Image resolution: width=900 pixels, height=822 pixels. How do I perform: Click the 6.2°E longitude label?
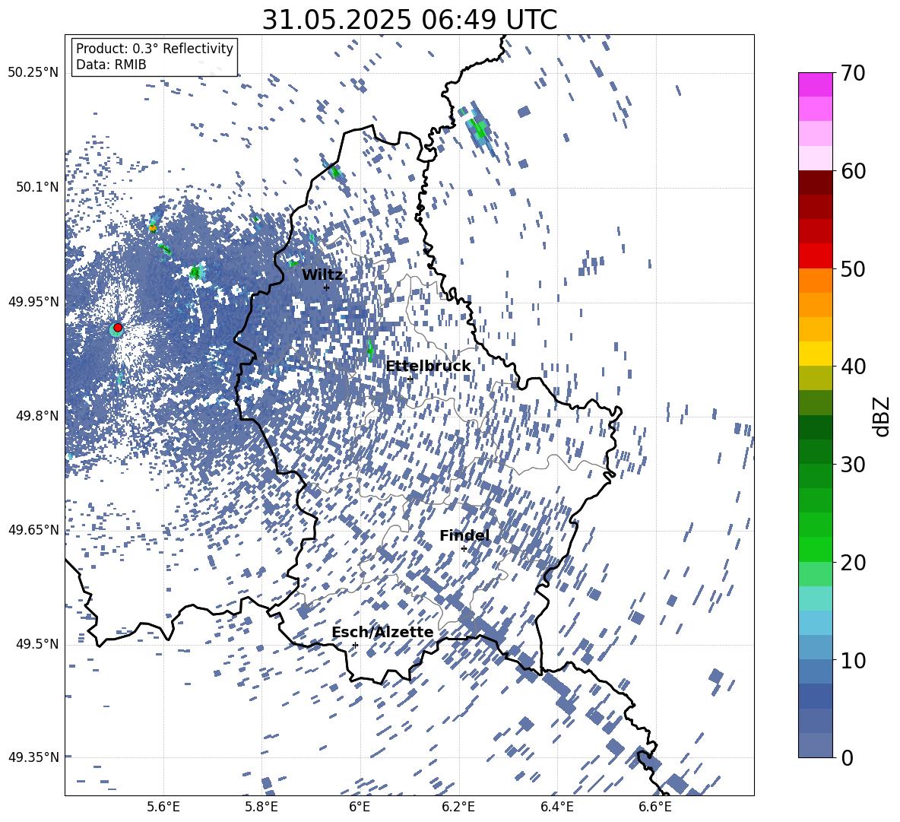click(x=458, y=807)
